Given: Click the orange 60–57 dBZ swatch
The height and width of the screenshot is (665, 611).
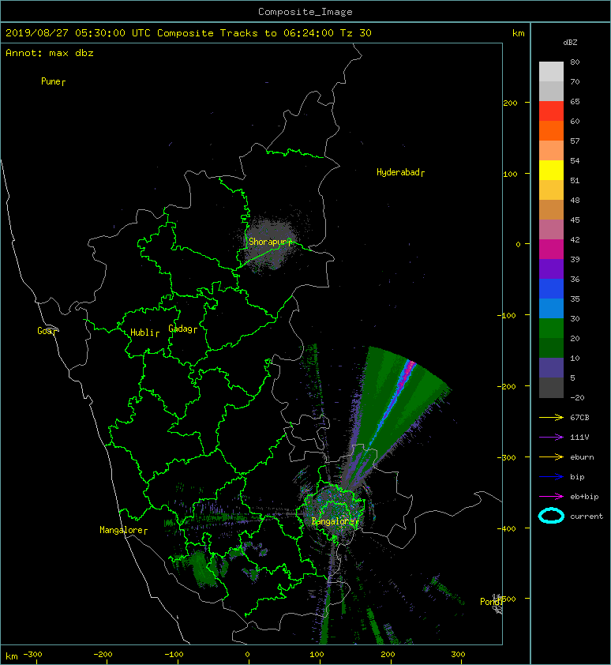Looking at the screenshot, I should coord(551,130).
